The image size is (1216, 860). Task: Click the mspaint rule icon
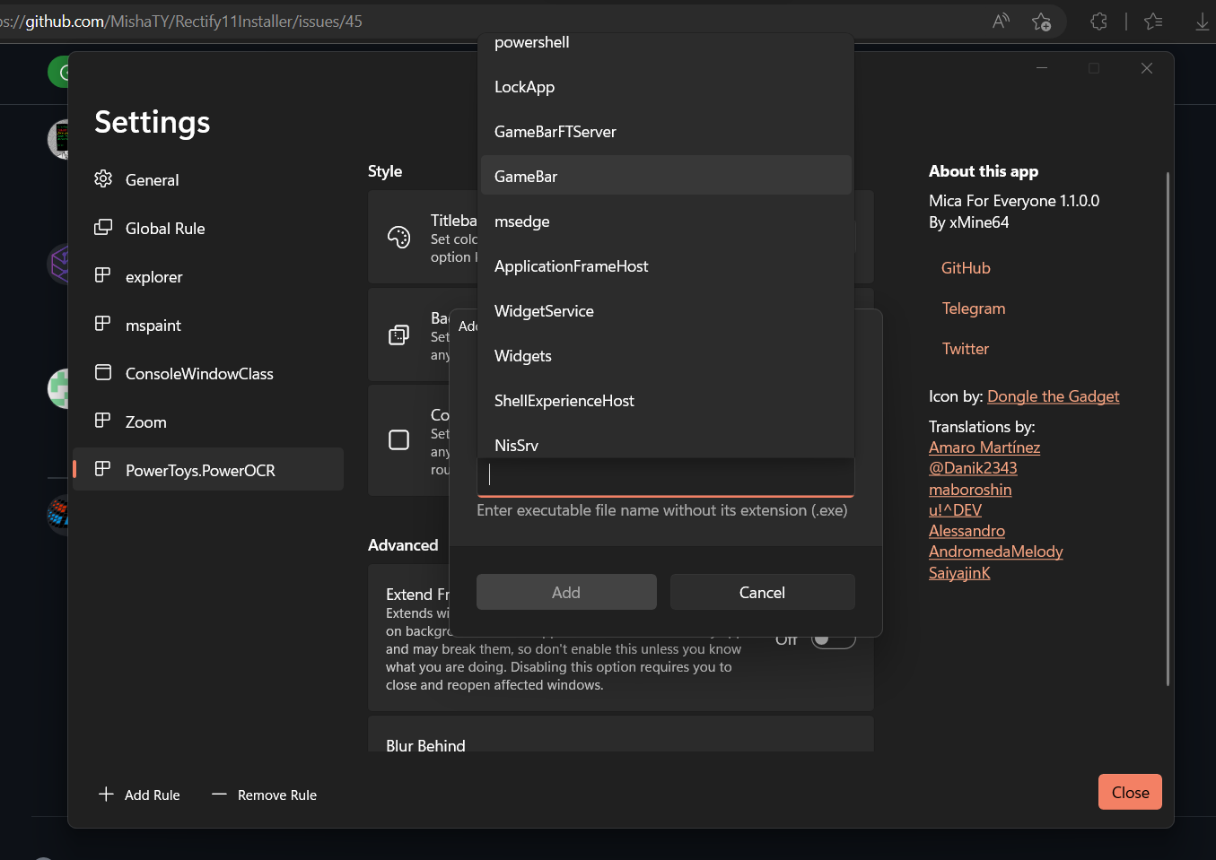[103, 324]
